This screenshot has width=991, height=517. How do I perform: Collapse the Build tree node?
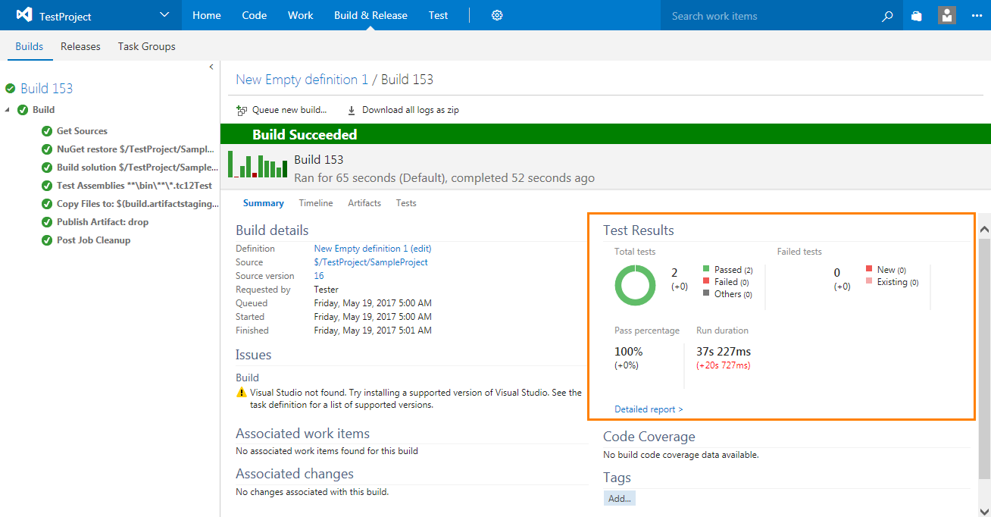pyautogui.click(x=8, y=110)
